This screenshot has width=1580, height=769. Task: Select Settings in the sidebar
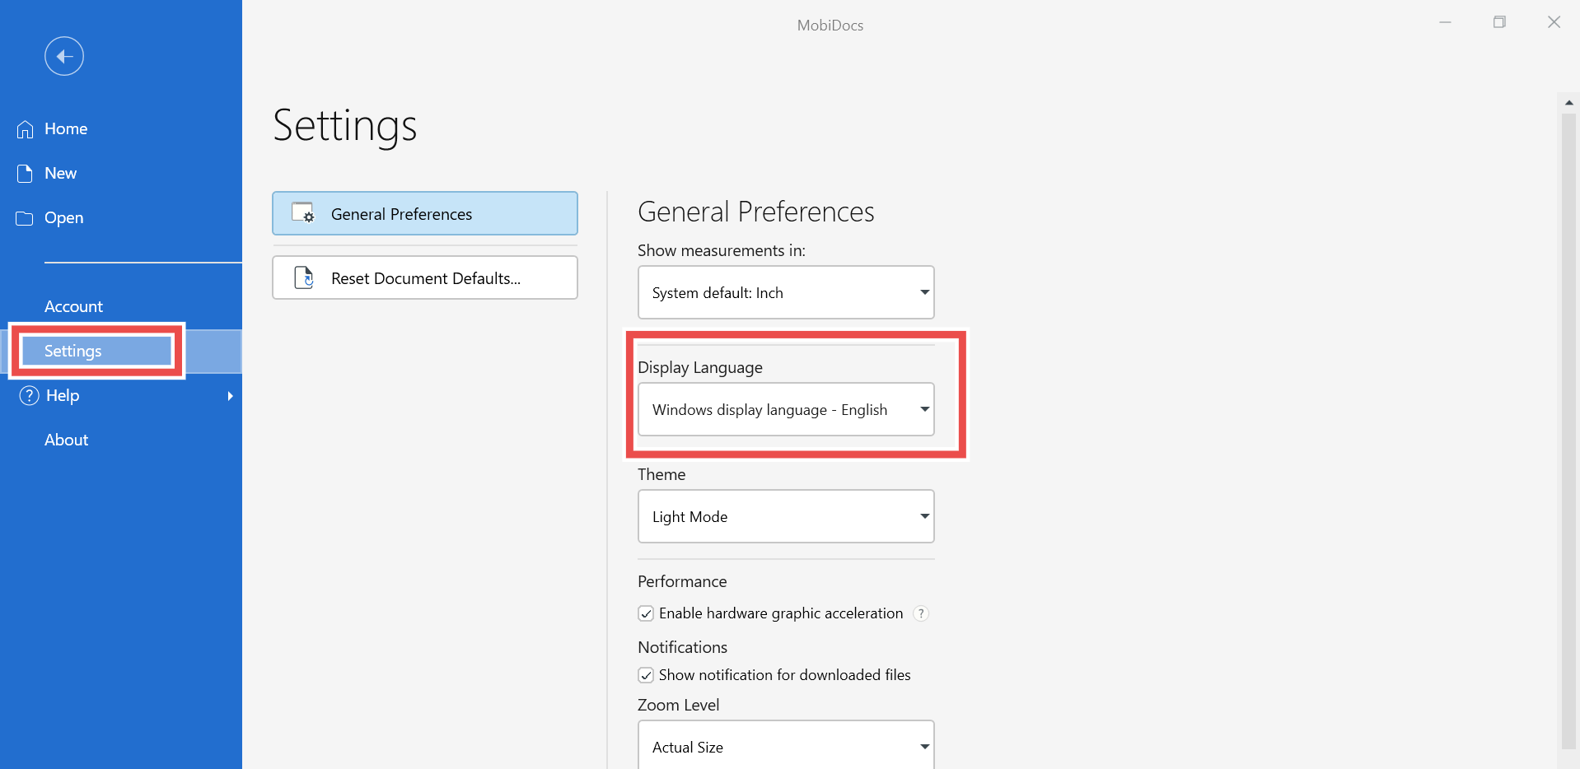(x=121, y=351)
